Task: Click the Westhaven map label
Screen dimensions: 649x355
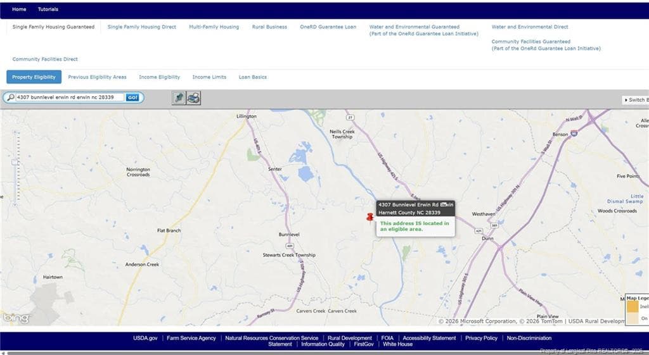Action: point(484,214)
